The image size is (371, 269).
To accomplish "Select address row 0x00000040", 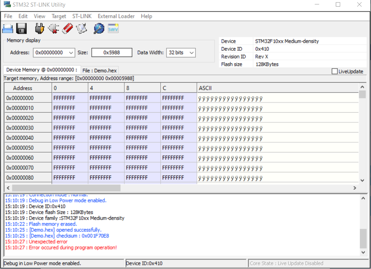I will point(28,138).
